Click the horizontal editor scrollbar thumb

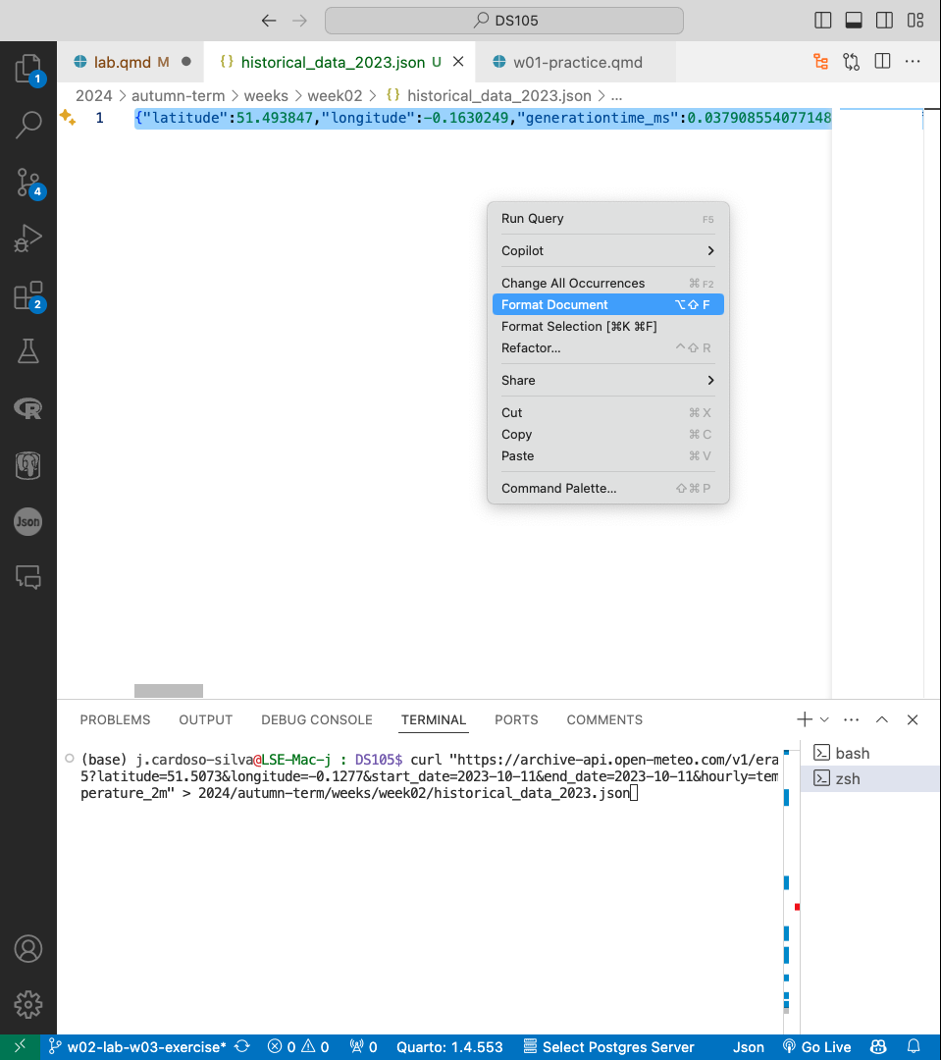tap(169, 690)
